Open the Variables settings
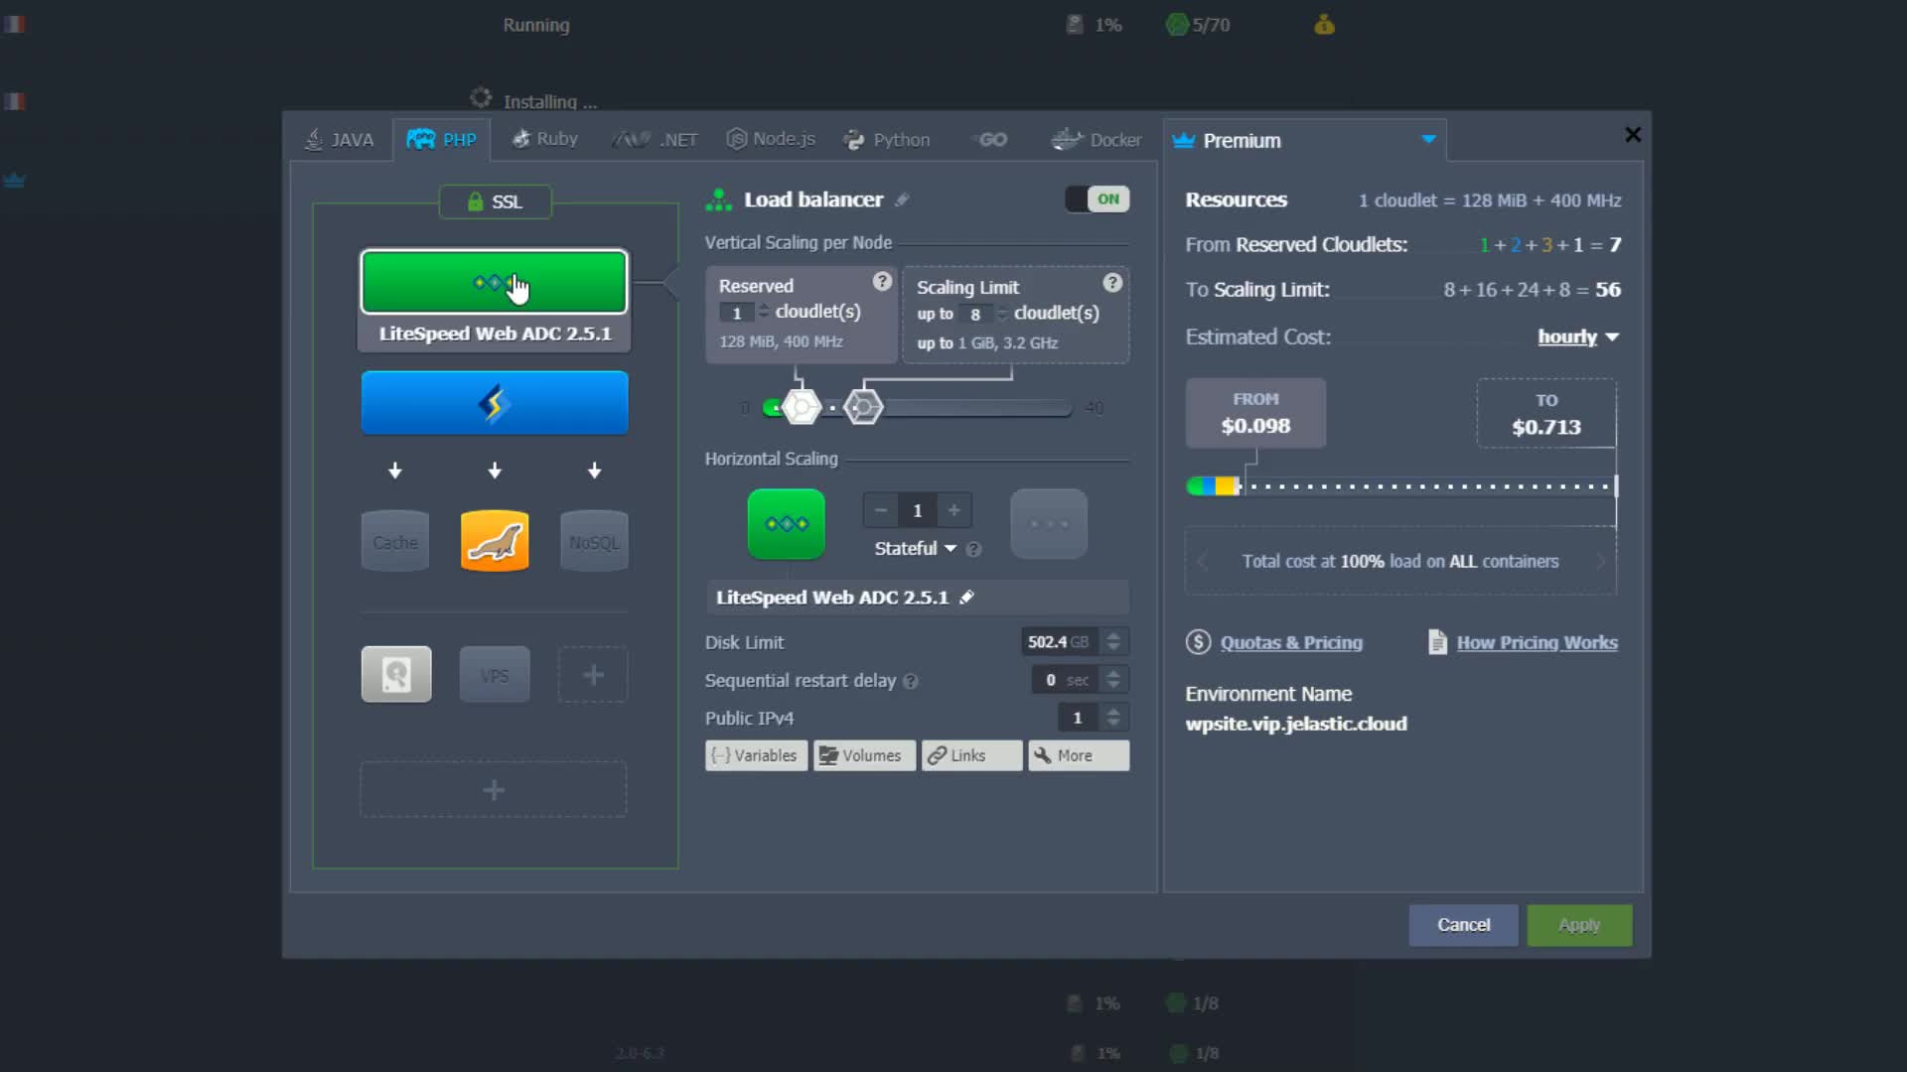This screenshot has width=1907, height=1072. (755, 755)
